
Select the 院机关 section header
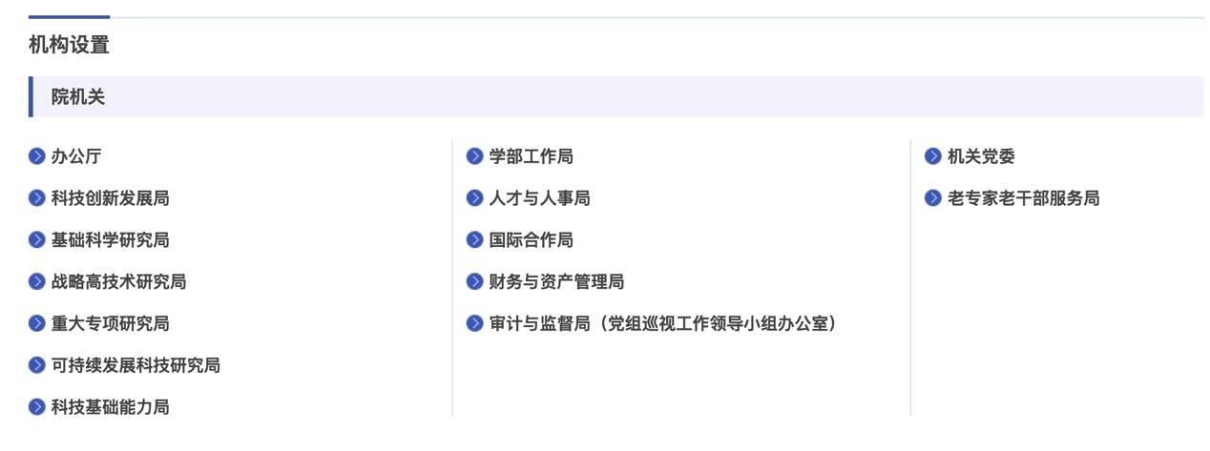(x=78, y=96)
